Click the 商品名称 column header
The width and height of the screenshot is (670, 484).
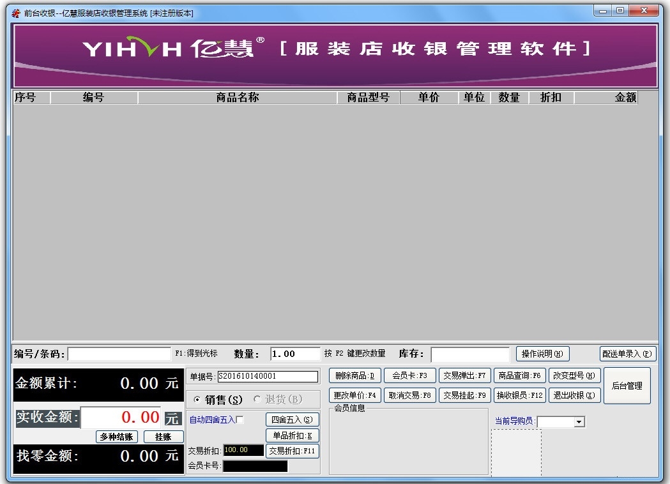(x=237, y=98)
